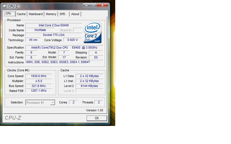The height and width of the screenshot is (144, 231).
Task: Click the empty Brand ID field
Action: (x=78, y=30)
